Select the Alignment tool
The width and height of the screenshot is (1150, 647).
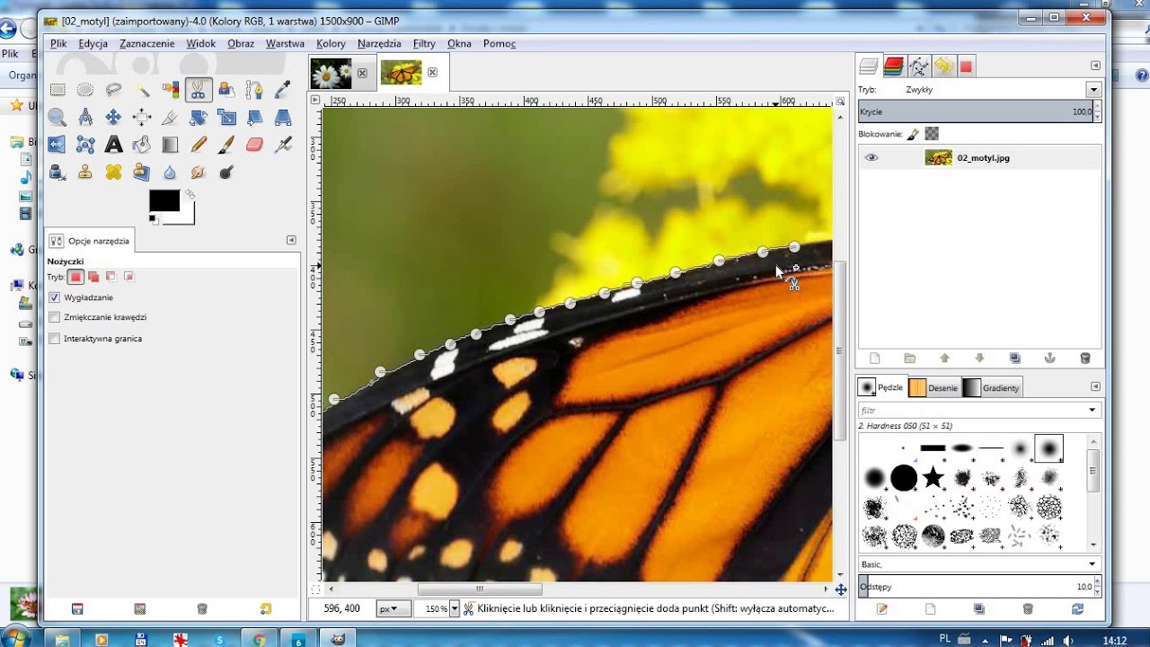point(142,117)
